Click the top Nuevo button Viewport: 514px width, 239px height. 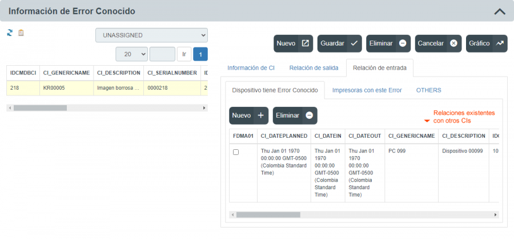[294, 43]
